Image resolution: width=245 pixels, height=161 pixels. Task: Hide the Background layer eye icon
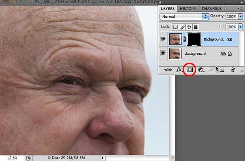163,53
